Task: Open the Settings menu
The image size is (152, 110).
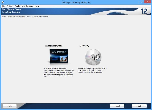Action: coord(10,6)
